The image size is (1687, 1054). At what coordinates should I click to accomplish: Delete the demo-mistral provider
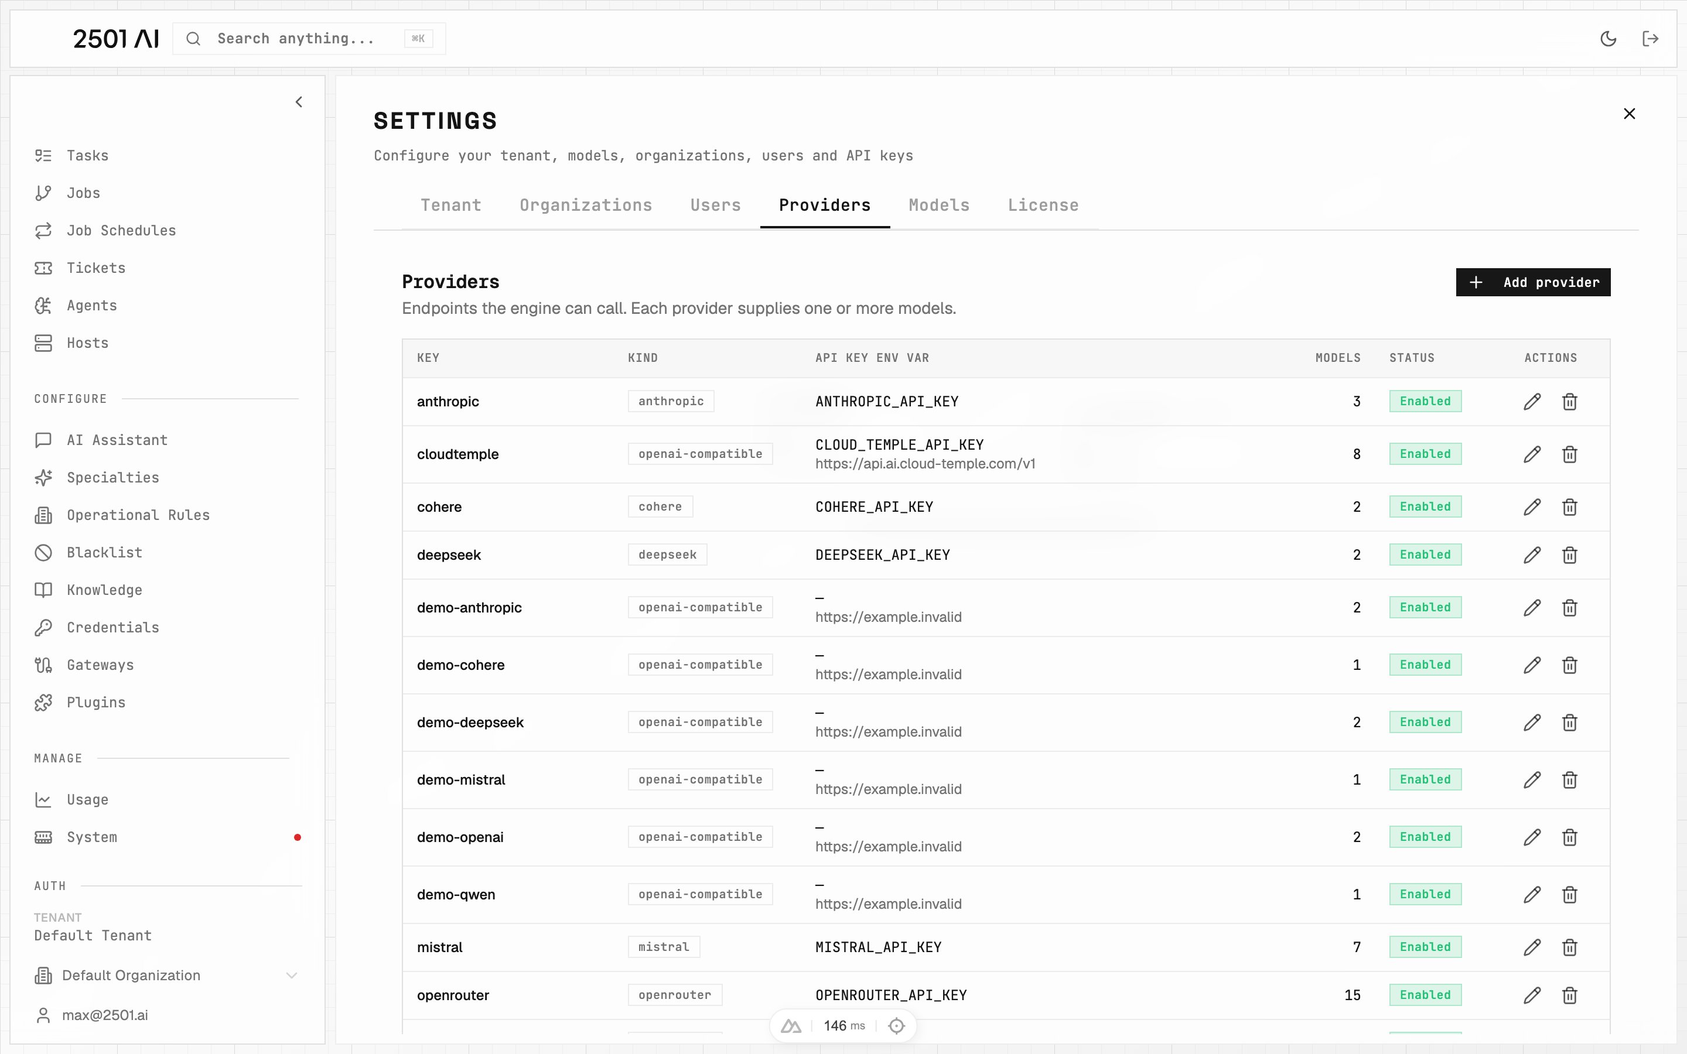[1569, 780]
